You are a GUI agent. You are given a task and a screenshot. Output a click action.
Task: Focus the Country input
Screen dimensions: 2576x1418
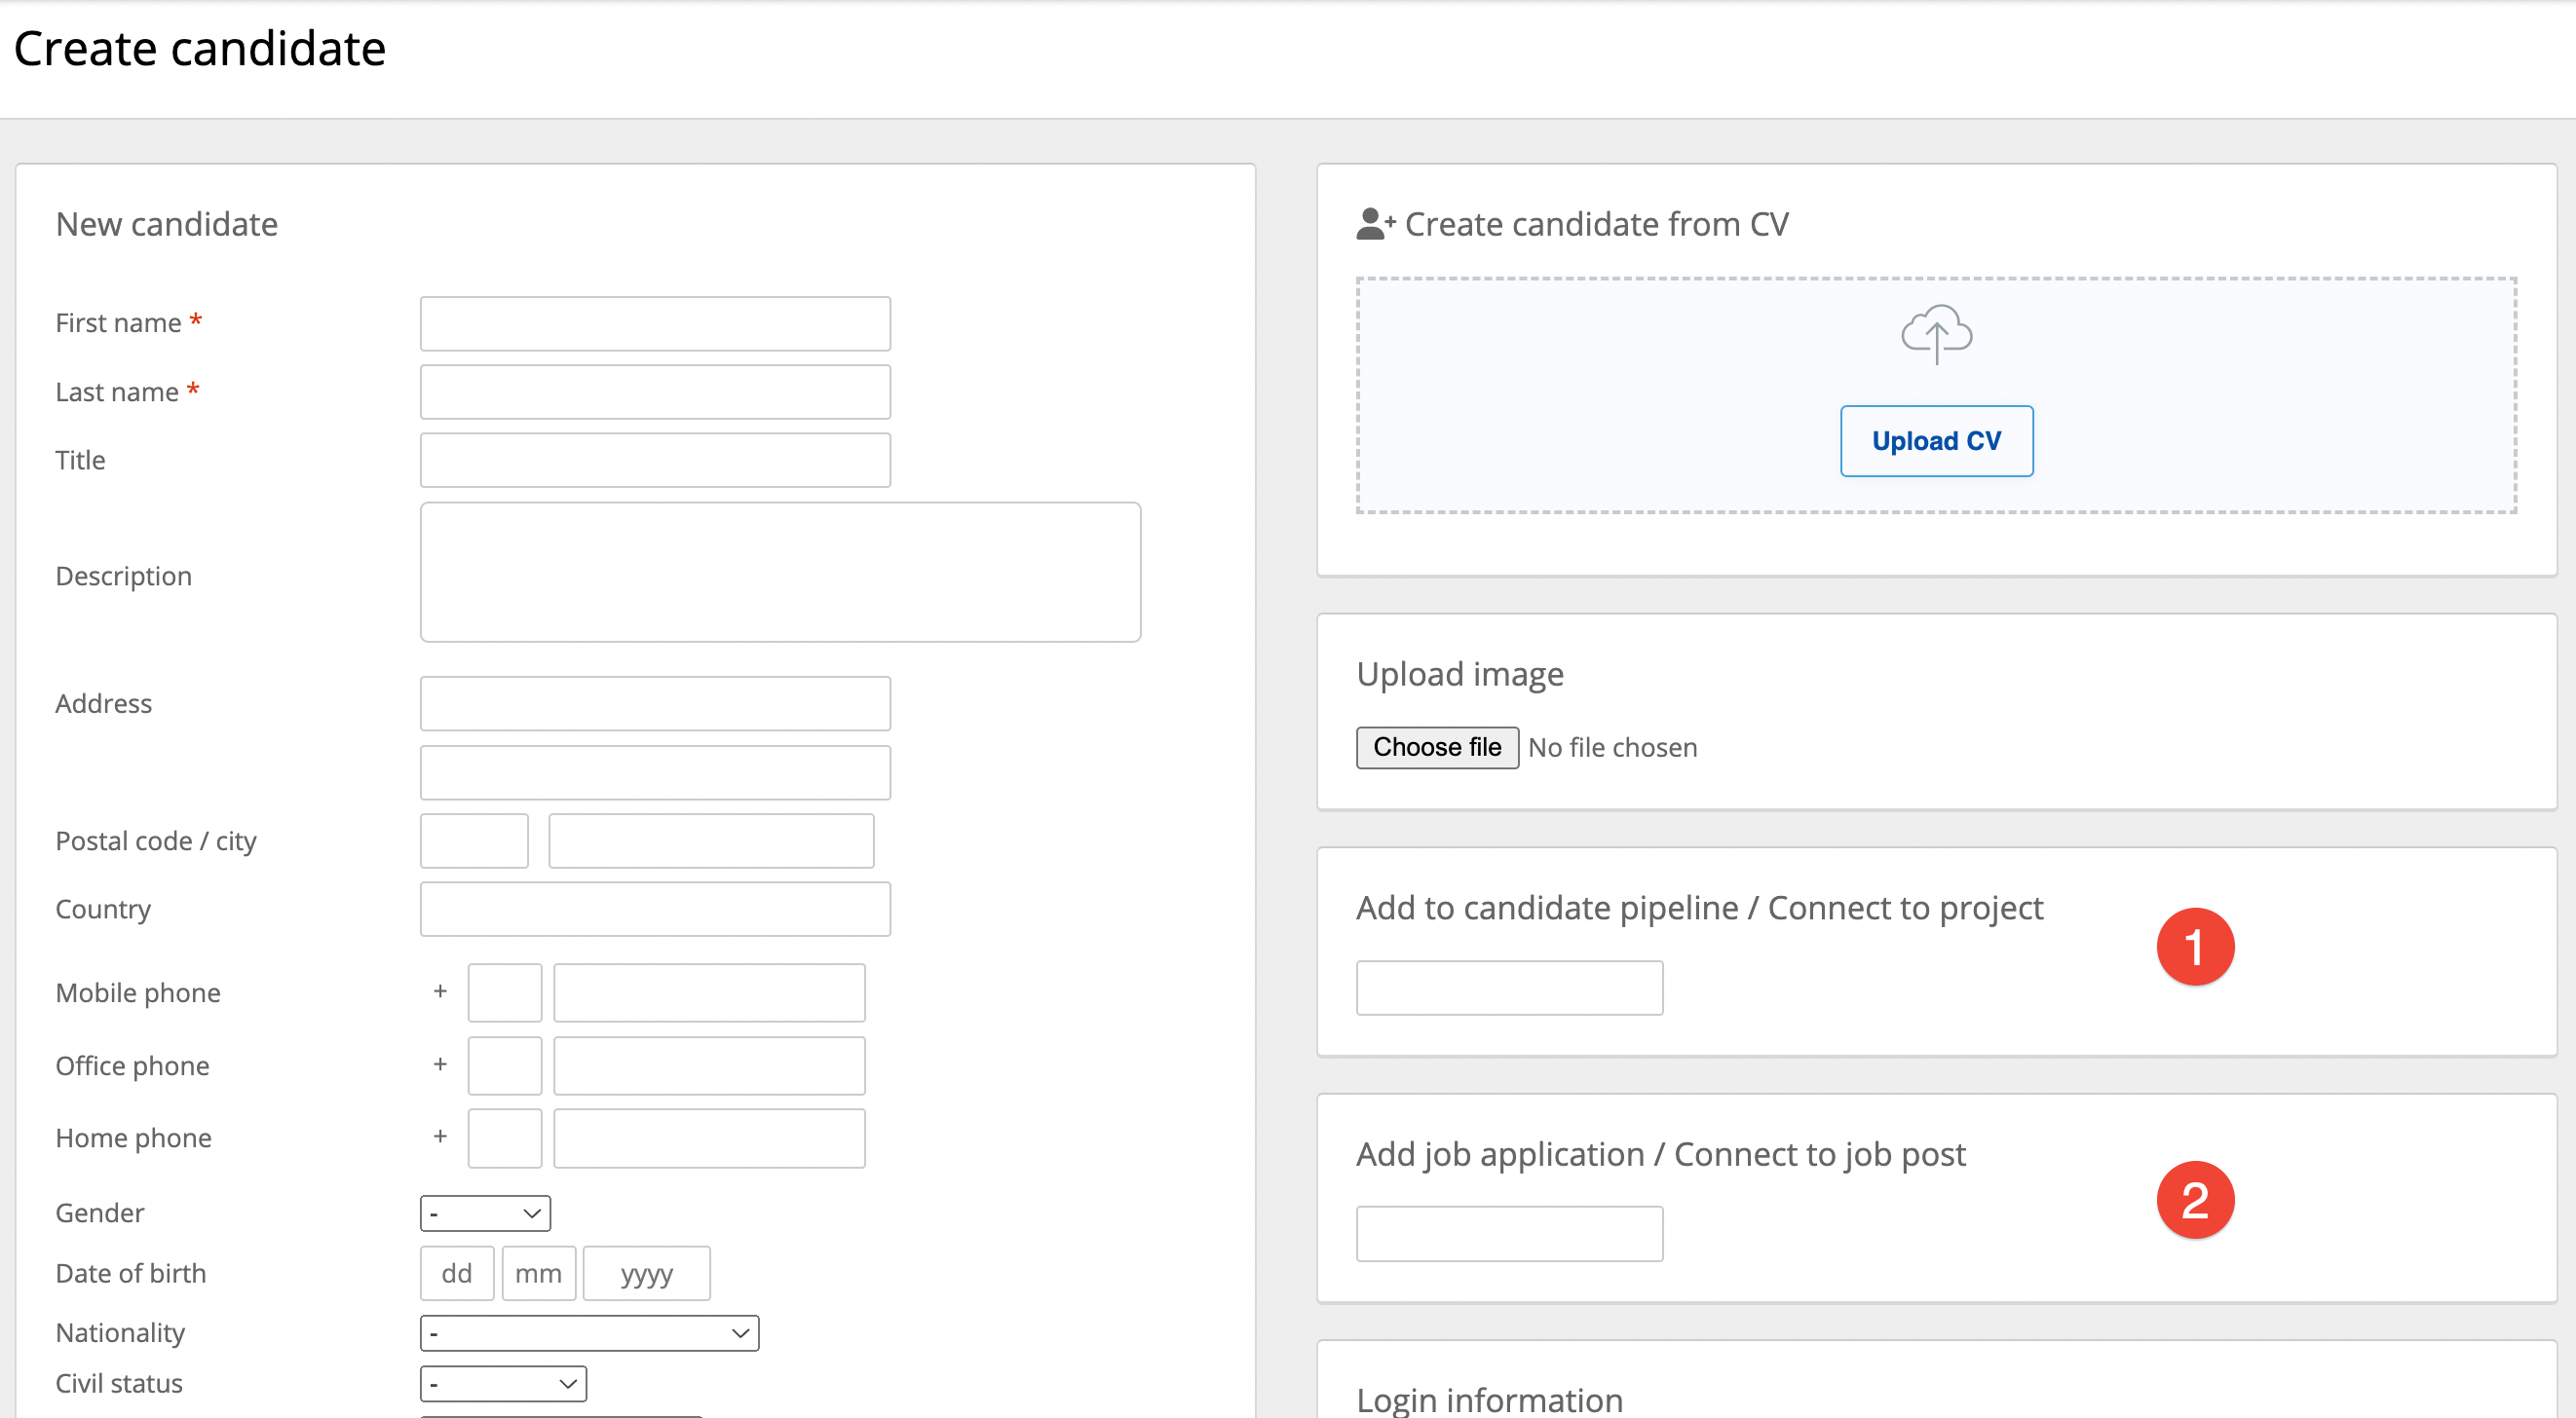pyautogui.click(x=655, y=910)
